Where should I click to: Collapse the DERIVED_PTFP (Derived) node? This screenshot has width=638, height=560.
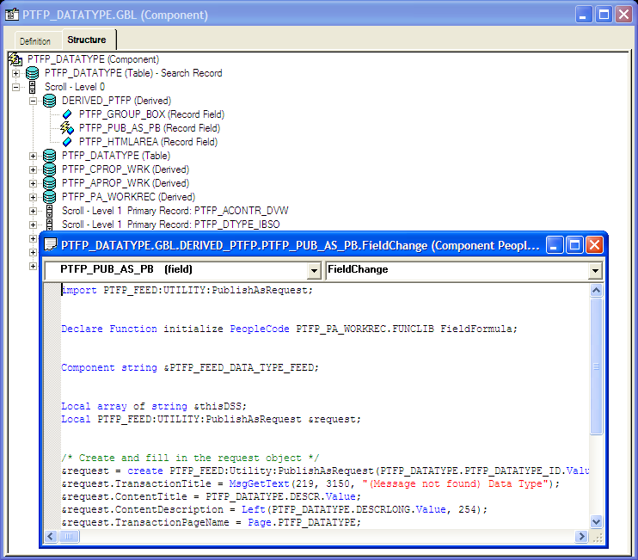tap(33, 101)
